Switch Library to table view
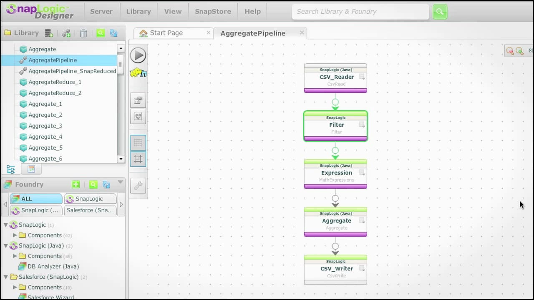The width and height of the screenshot is (534, 300). click(31, 169)
